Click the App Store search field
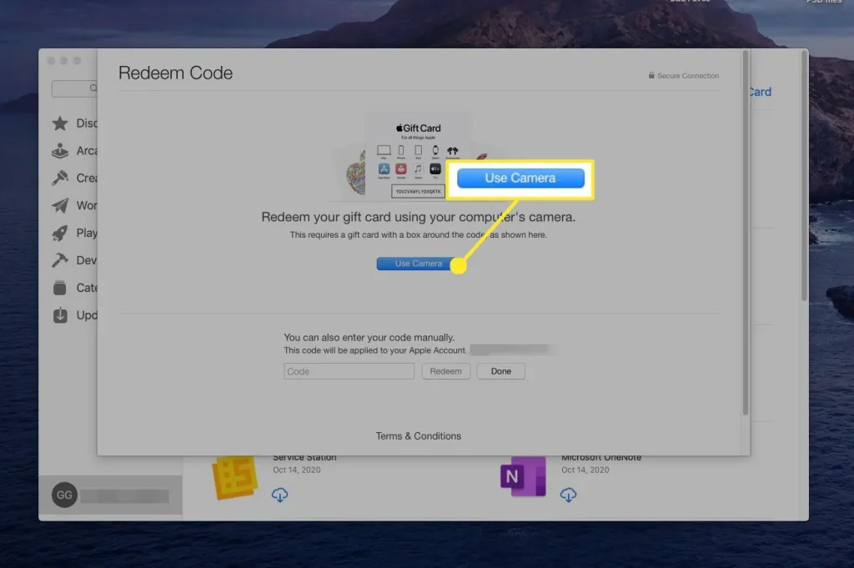The width and height of the screenshot is (854, 568). coord(75,88)
